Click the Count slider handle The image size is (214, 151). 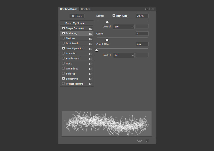point(107,40)
